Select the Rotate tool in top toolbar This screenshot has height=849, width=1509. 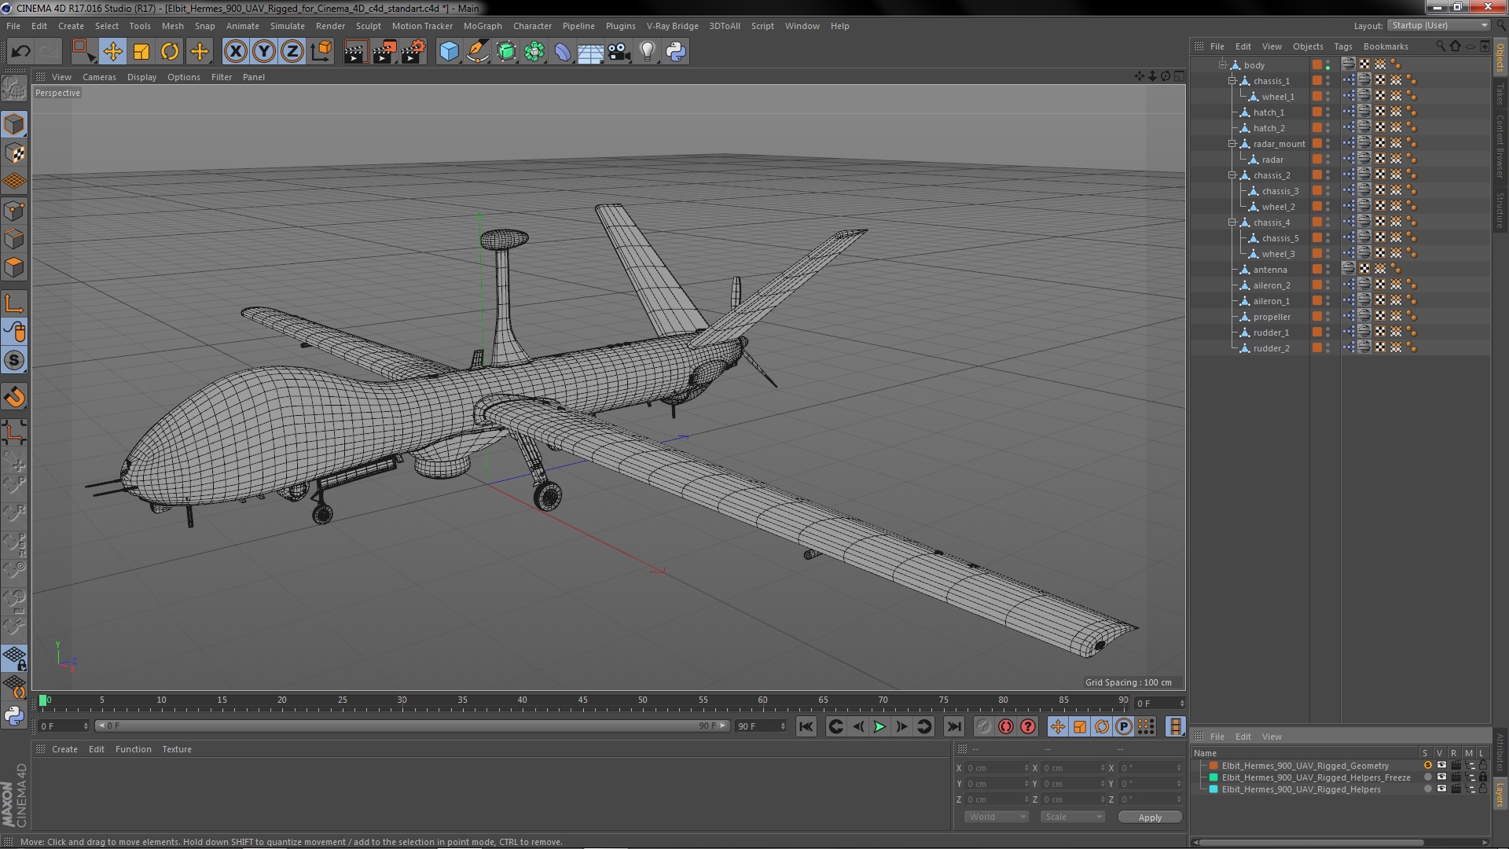(170, 52)
